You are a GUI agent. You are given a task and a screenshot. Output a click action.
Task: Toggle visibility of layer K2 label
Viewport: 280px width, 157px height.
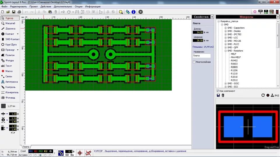click(x=45, y=151)
